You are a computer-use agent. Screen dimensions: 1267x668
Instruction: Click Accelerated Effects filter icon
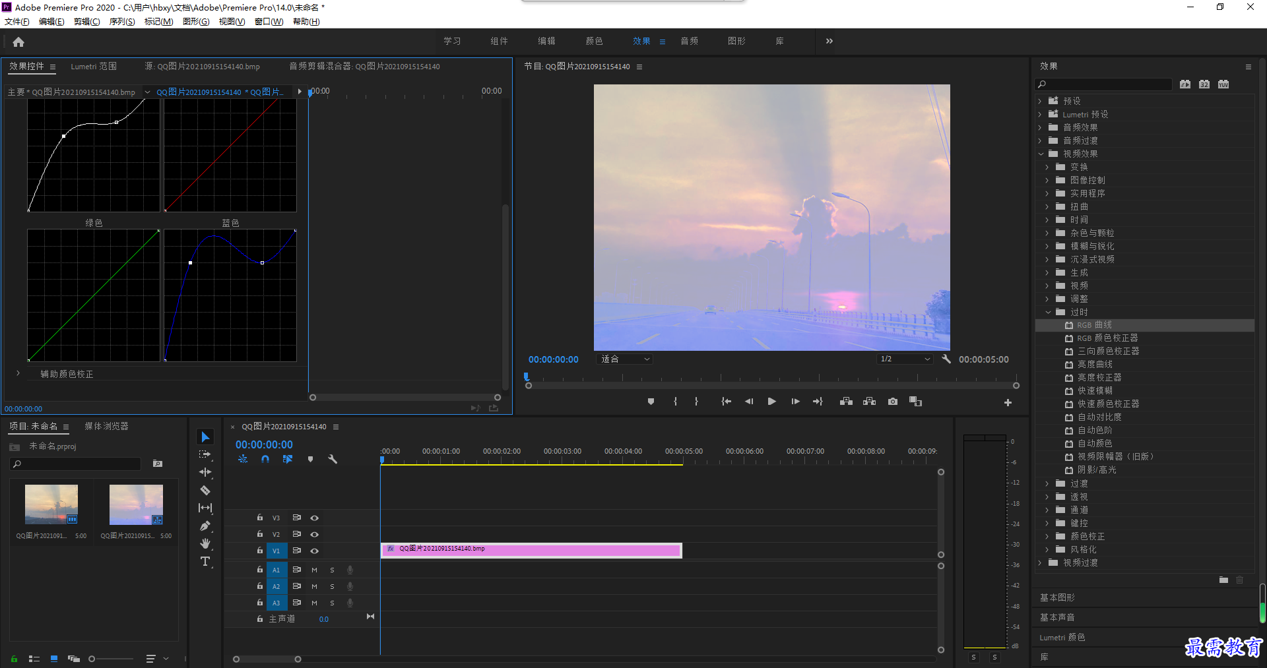[1185, 84]
